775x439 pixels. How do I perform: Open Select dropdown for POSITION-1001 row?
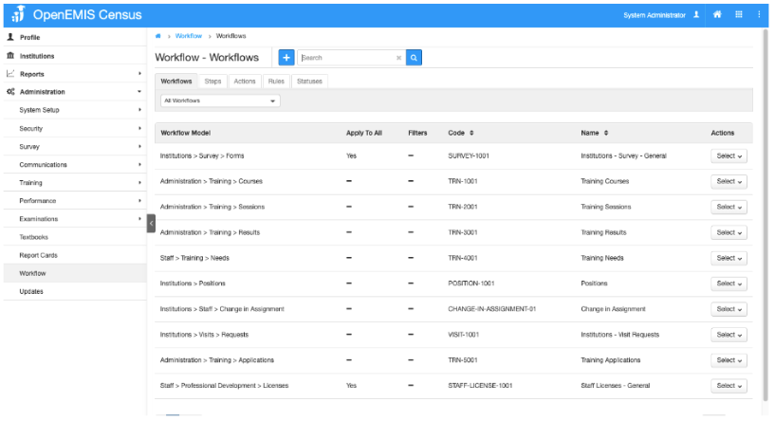(x=729, y=284)
